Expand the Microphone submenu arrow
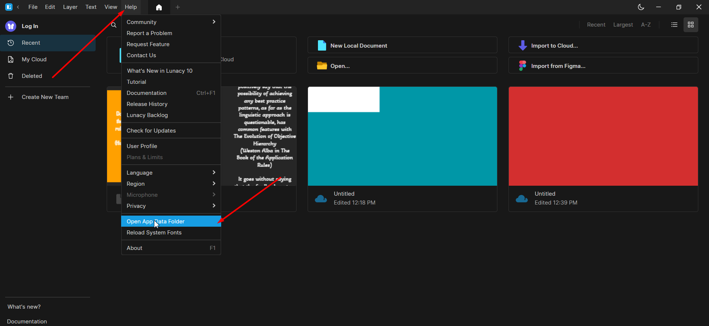 point(214,195)
